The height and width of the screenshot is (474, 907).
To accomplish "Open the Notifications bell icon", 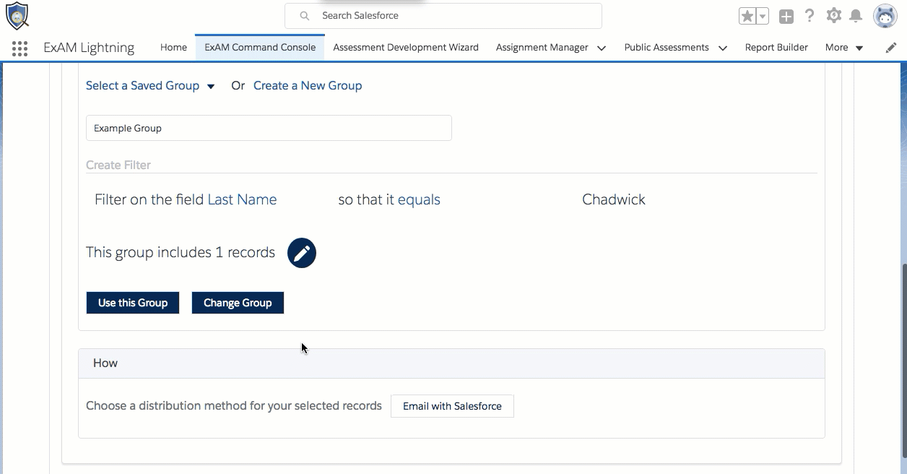I will 856,16.
